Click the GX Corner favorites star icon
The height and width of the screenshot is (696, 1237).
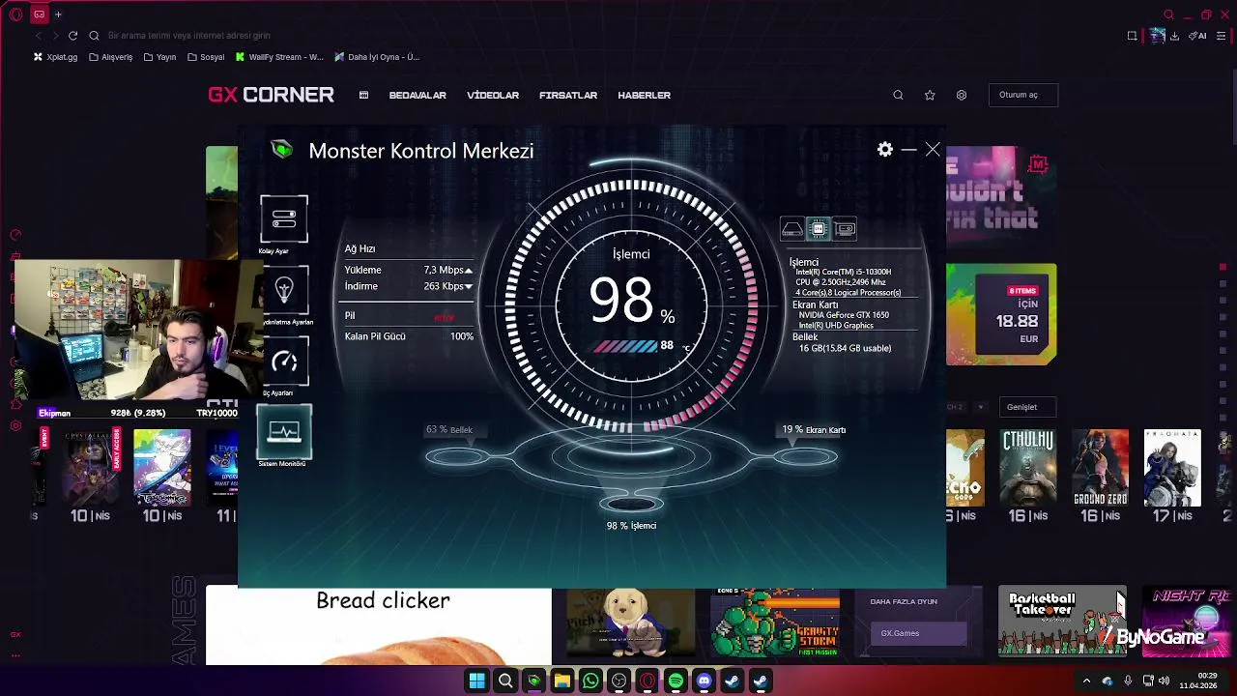click(930, 95)
